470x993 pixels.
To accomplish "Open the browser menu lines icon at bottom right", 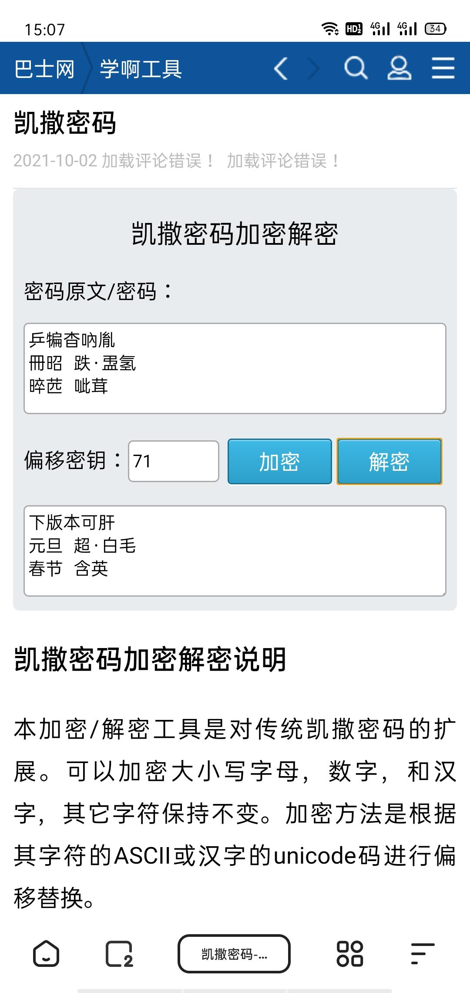I will click(423, 954).
